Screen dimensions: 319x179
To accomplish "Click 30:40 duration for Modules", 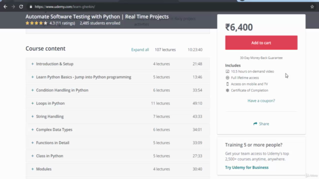I will [197, 169].
